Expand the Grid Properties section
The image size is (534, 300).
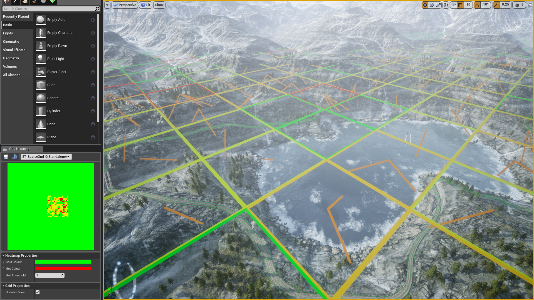point(3,285)
